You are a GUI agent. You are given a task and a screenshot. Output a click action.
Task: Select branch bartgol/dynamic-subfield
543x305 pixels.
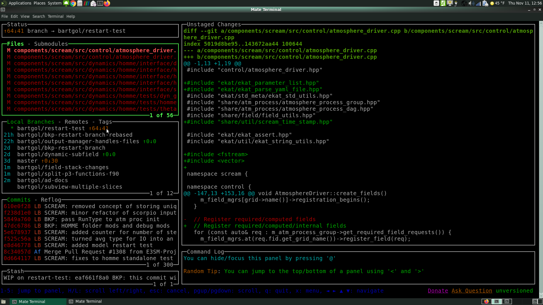click(90, 154)
